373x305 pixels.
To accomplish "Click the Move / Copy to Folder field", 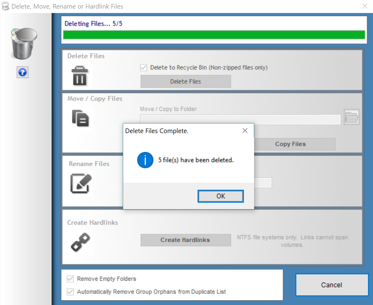I will click(x=240, y=119).
